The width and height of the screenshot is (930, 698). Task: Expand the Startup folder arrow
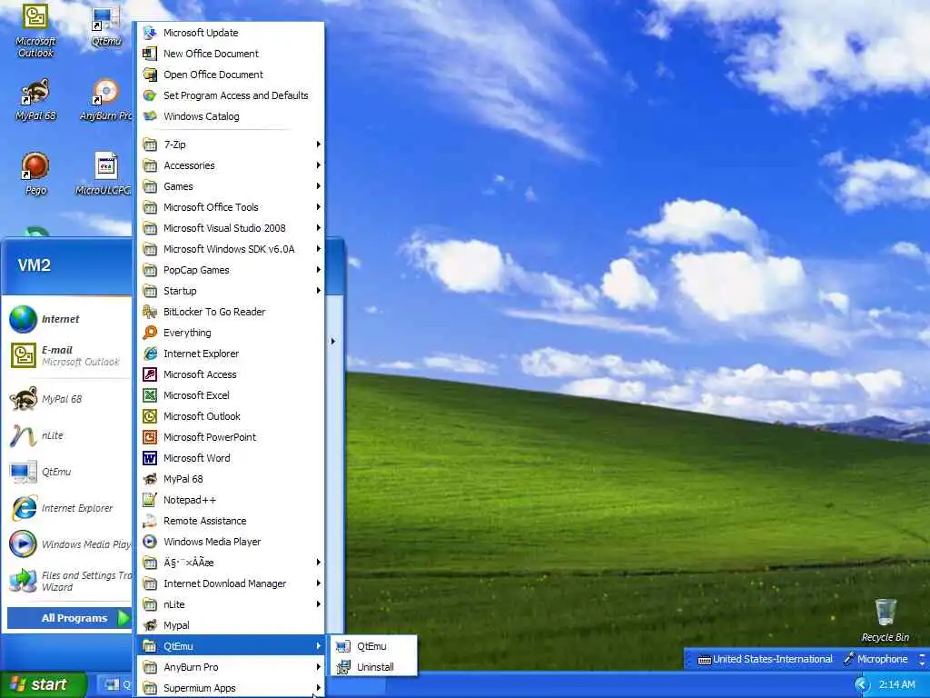(319, 291)
